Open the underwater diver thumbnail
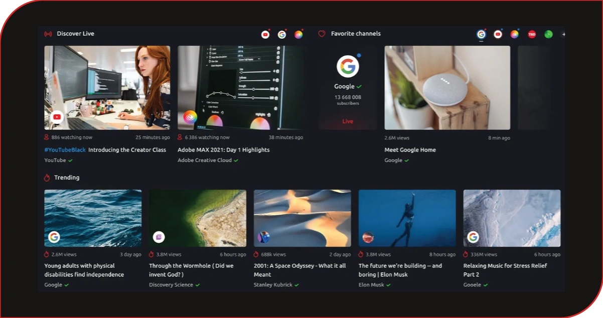603x318 pixels. pos(407,218)
